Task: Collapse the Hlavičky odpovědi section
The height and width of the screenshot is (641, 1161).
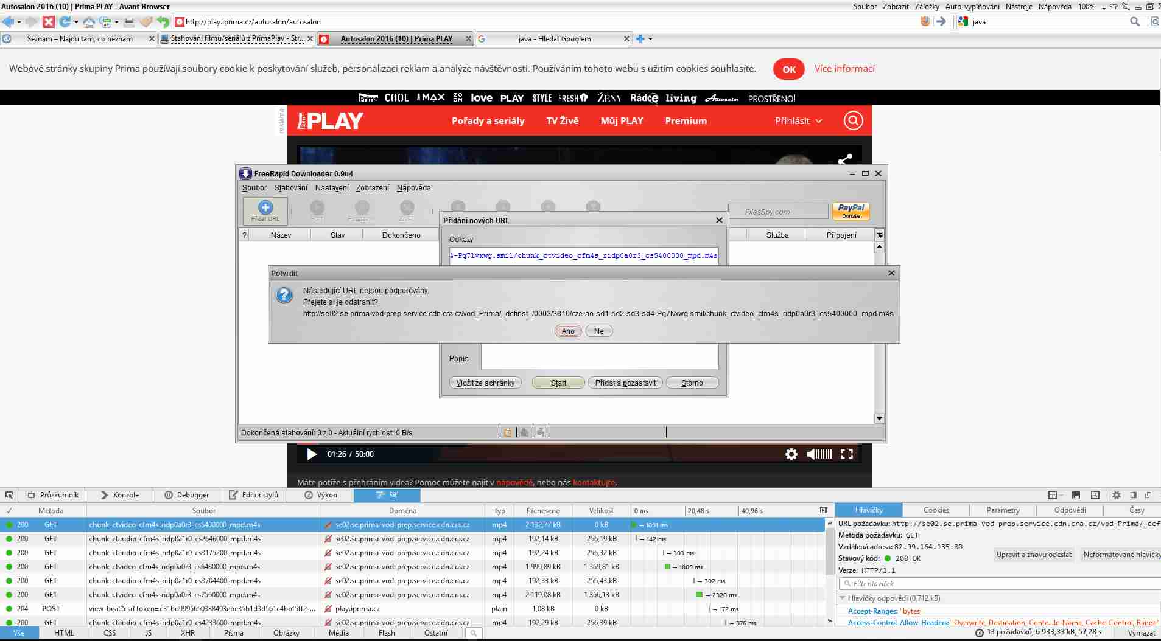Action: (843, 598)
